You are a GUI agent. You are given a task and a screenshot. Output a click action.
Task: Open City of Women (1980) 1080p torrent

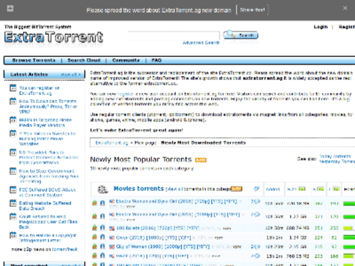(x=163, y=247)
